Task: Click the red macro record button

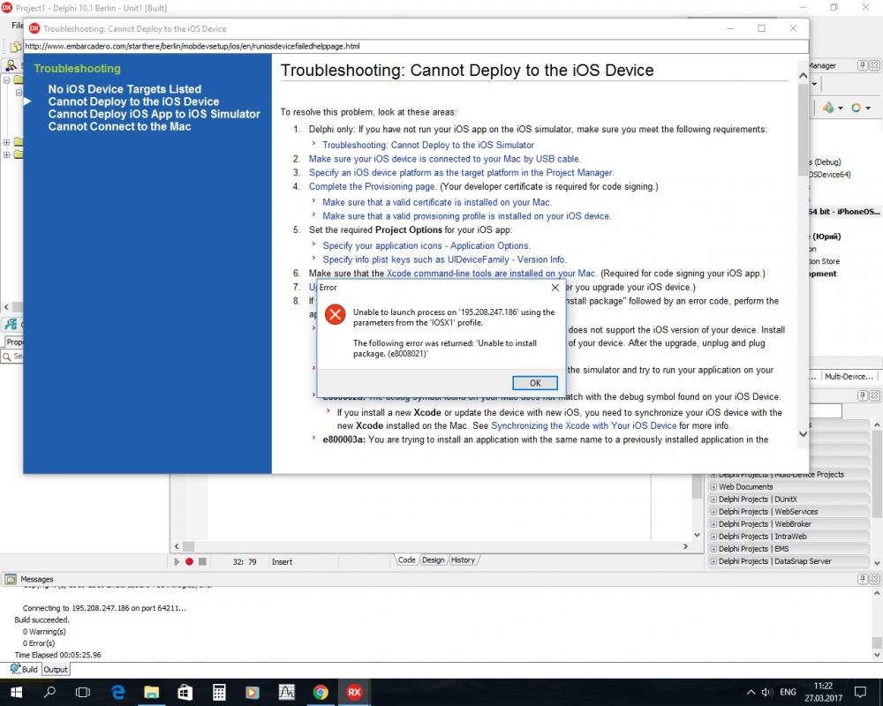Action: click(x=189, y=561)
